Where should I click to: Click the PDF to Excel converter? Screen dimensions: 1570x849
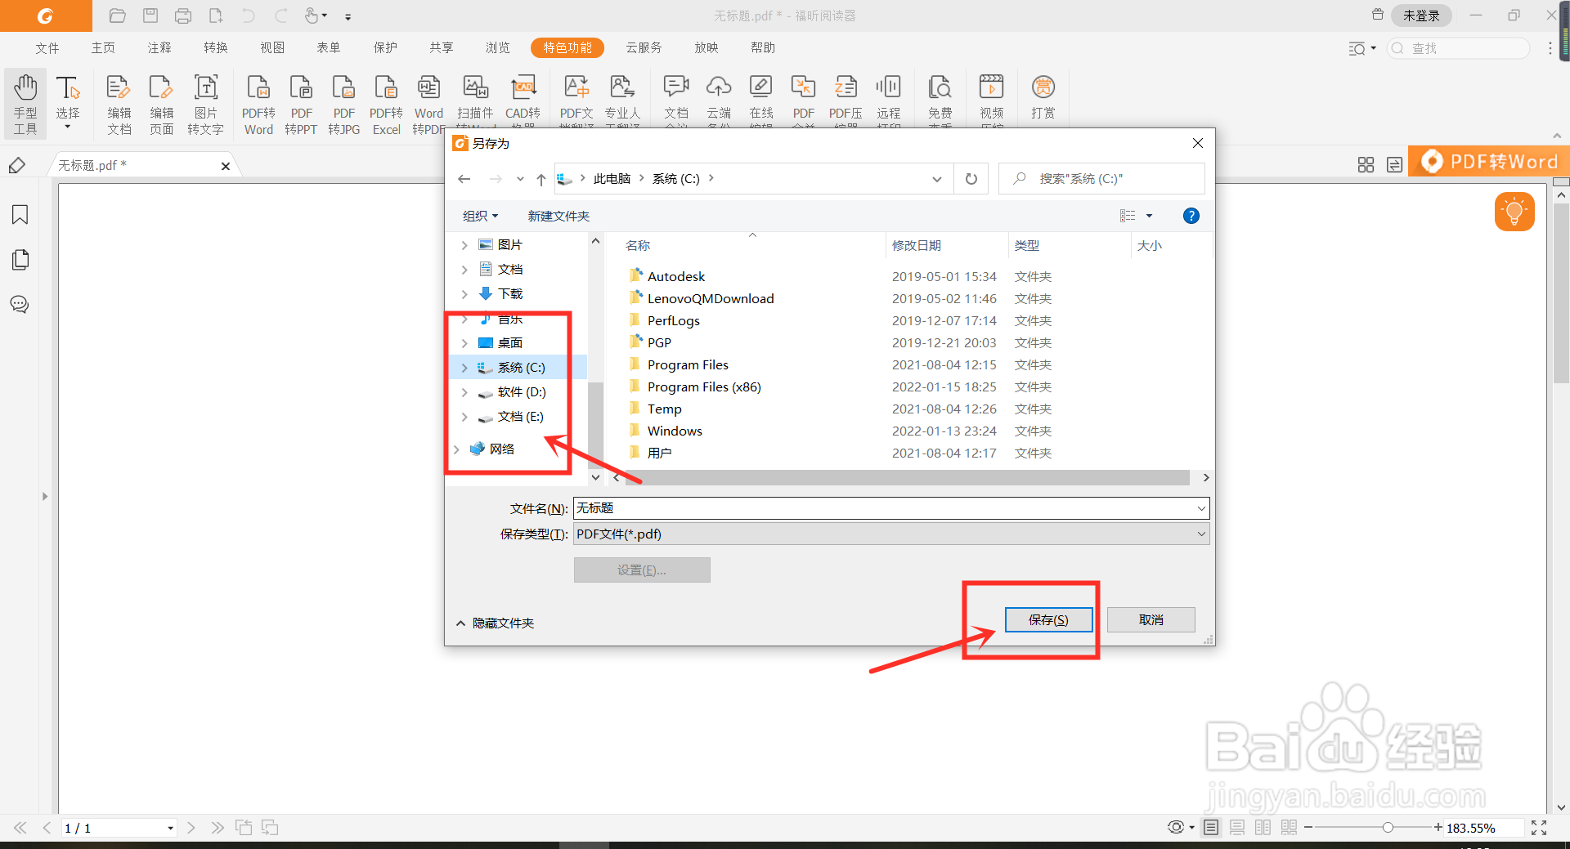tap(386, 103)
